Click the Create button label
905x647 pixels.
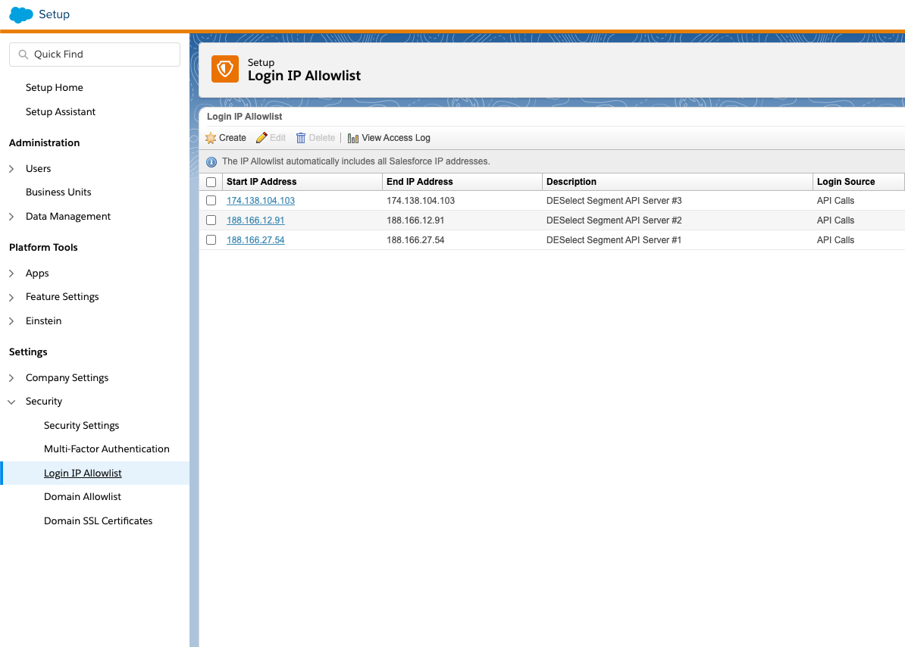coord(233,138)
